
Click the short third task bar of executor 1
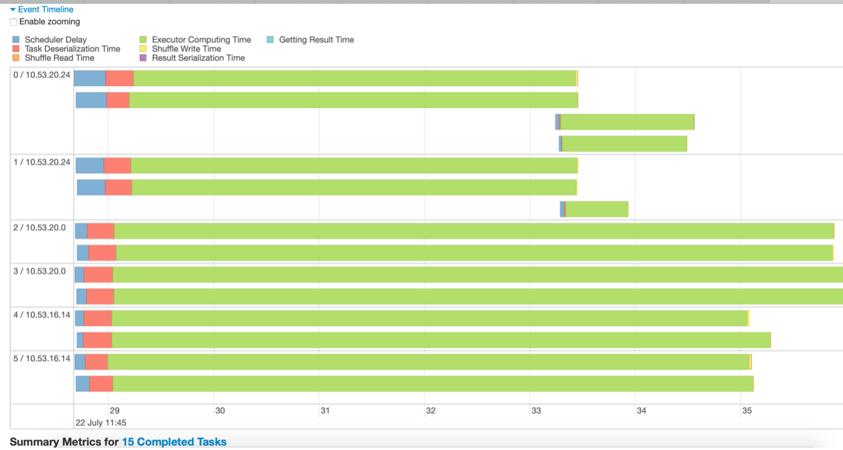pos(594,209)
